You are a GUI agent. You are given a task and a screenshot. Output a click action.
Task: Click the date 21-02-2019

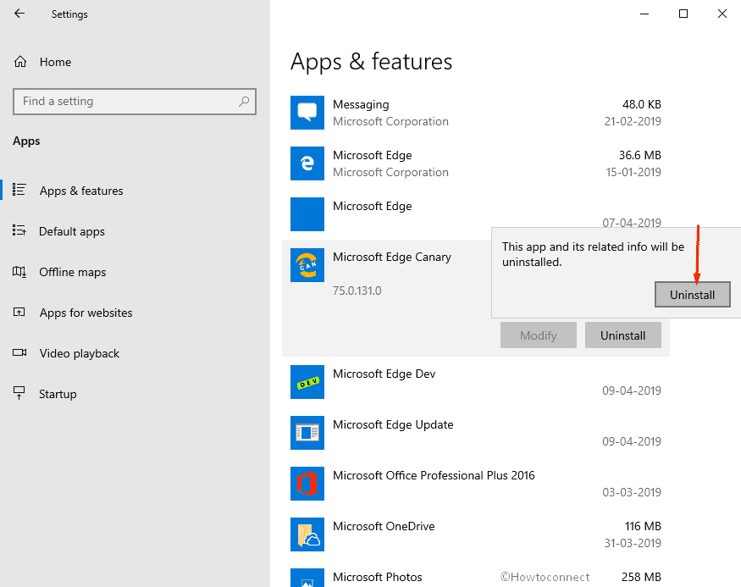[633, 121]
